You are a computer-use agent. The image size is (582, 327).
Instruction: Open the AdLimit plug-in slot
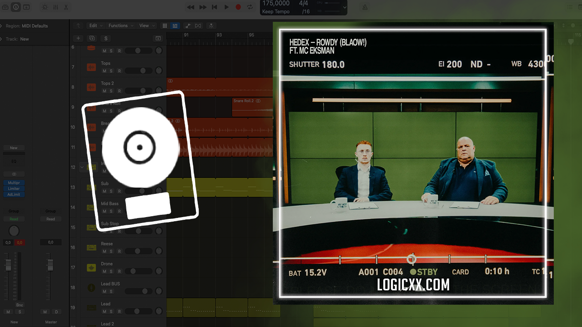click(14, 194)
